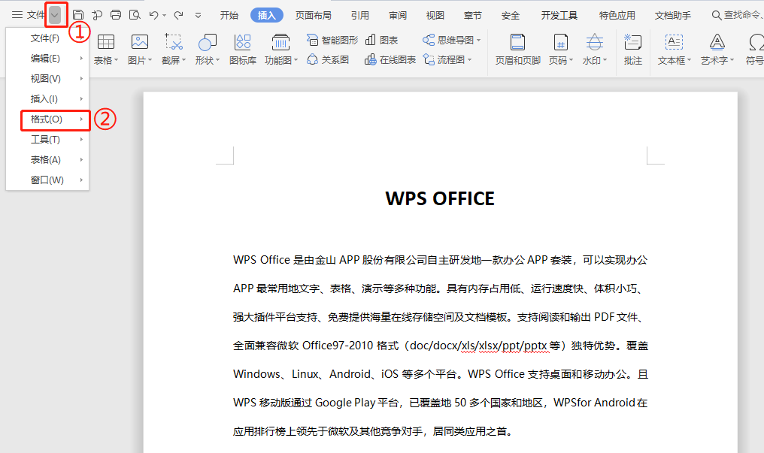This screenshot has width=764, height=453.
Task: Expand the 流程图 dropdown arrow
Action: (x=470, y=60)
